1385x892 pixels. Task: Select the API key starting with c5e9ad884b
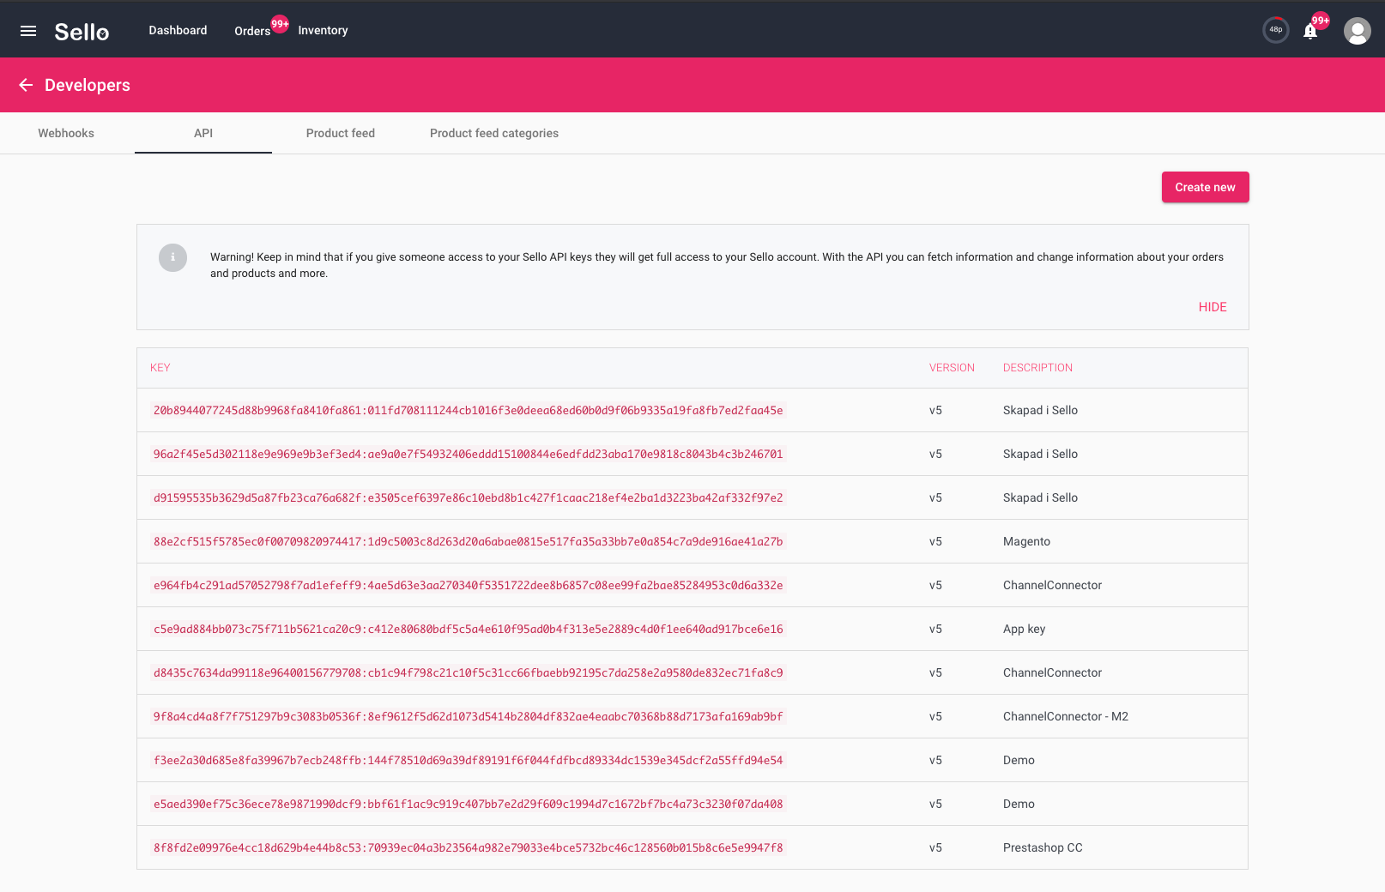[469, 630]
